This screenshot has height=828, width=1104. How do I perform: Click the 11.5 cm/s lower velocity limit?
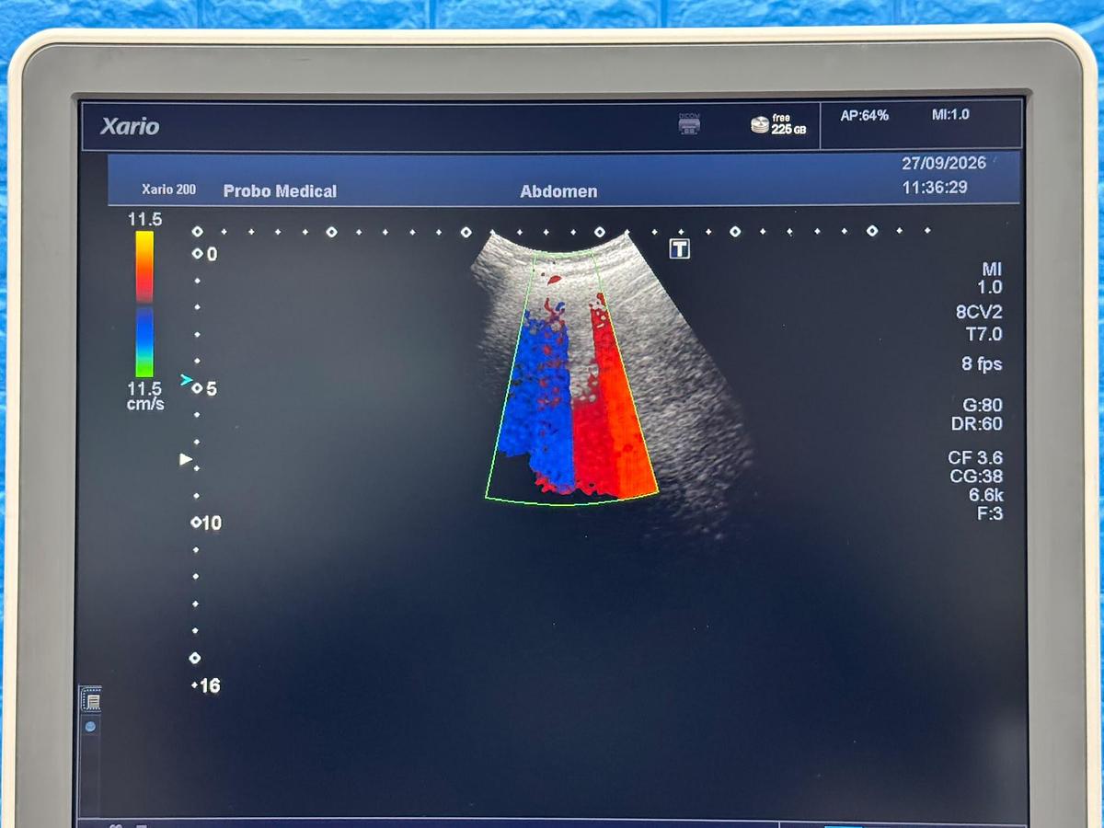point(145,395)
